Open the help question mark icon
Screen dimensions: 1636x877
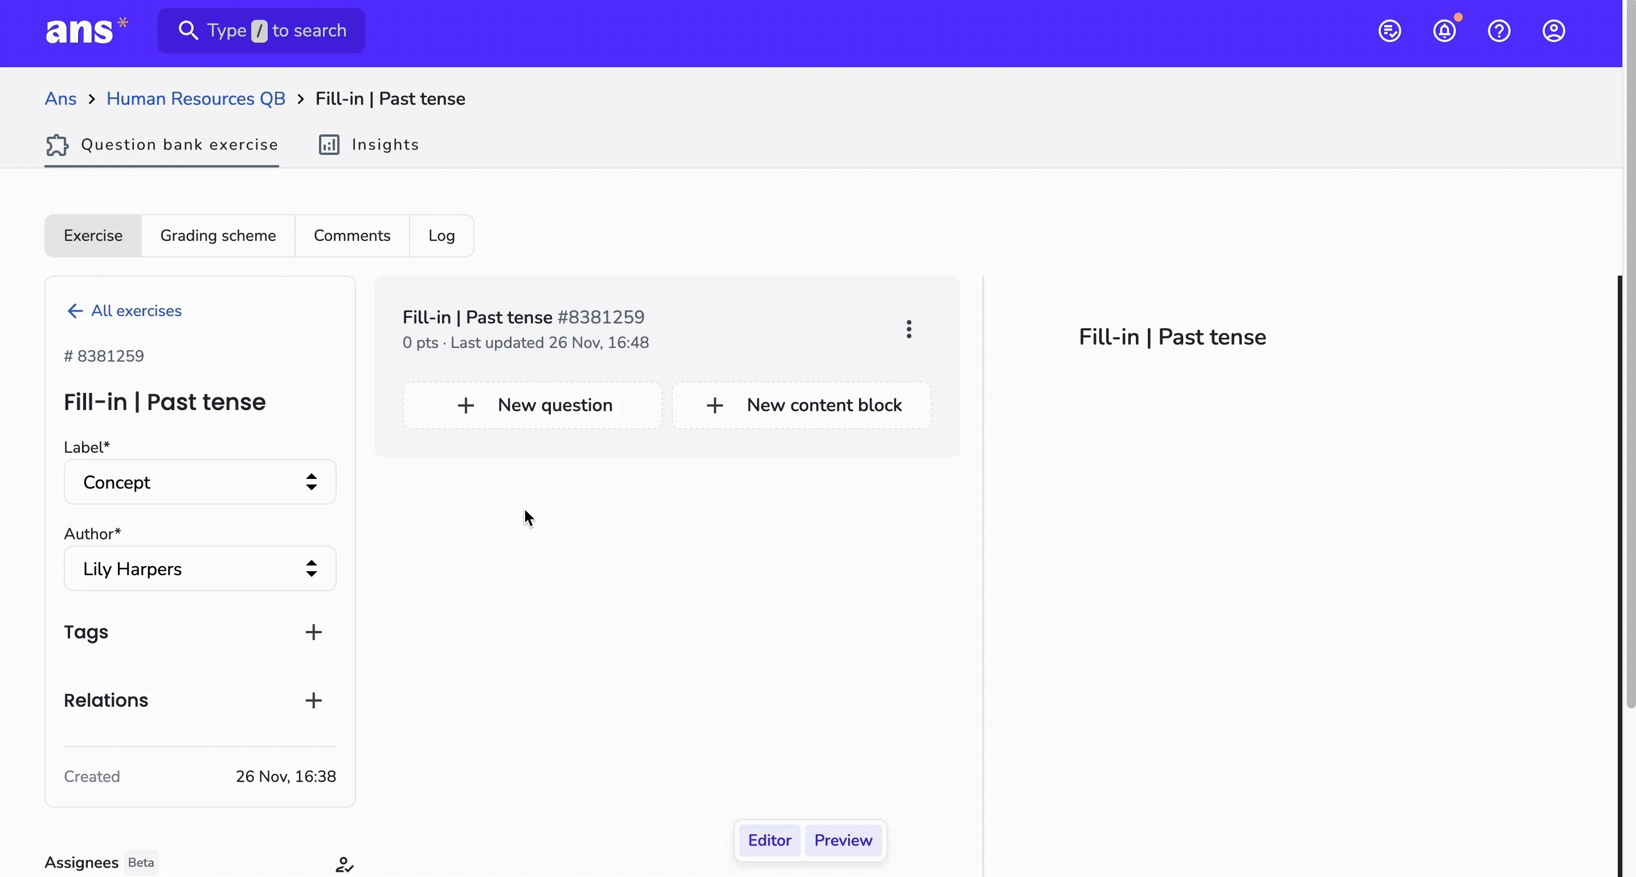tap(1499, 31)
